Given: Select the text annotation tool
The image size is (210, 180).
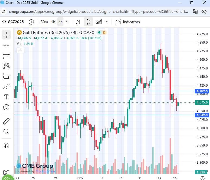Looking at the screenshot, I should 6,97.
